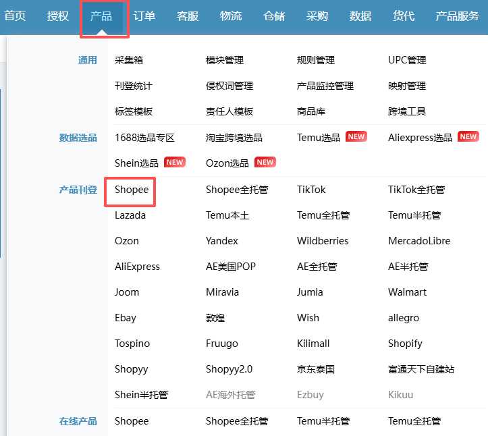This screenshot has width=488, height=436.
Task: Click 首页 in the navigation bar
Action: tap(15, 16)
